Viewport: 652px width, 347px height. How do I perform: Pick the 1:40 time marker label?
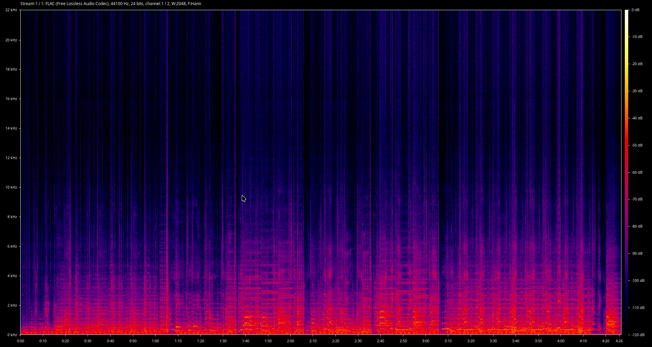coord(246,341)
